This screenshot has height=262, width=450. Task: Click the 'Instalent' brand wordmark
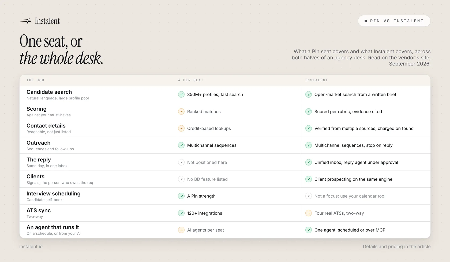tap(47, 21)
